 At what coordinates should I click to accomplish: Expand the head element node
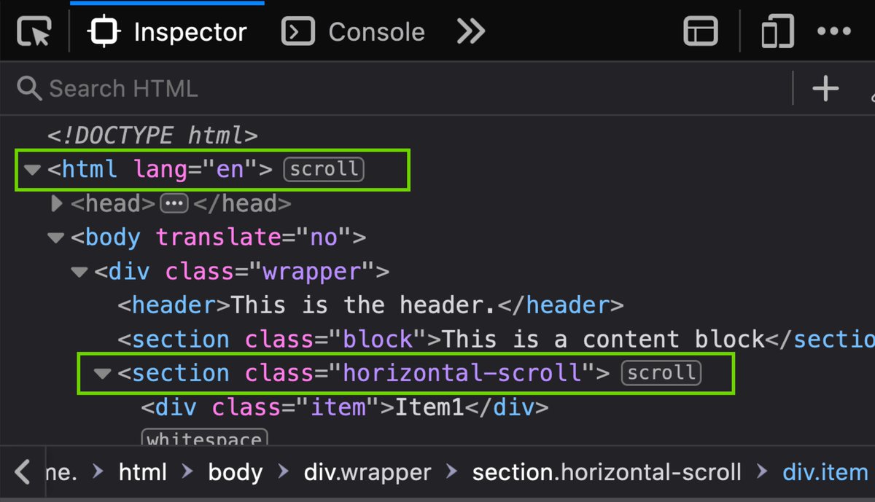pos(57,204)
